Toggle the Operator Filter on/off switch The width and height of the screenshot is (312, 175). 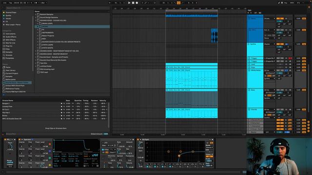point(103,150)
